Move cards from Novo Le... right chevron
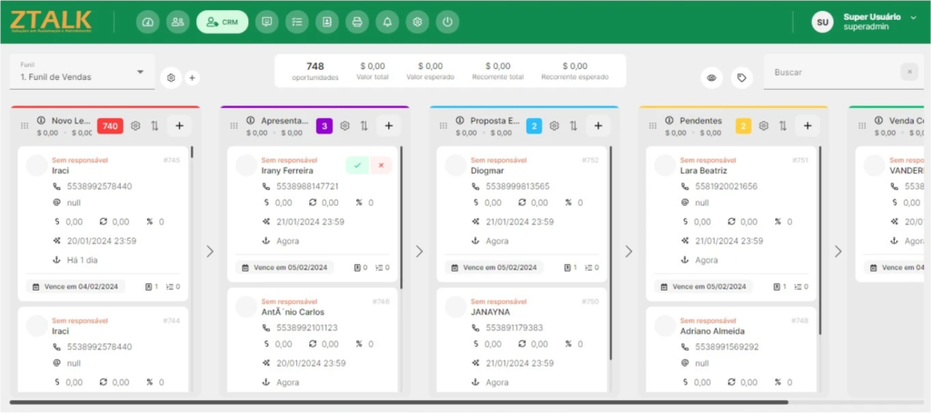931x413 pixels. pyautogui.click(x=210, y=251)
